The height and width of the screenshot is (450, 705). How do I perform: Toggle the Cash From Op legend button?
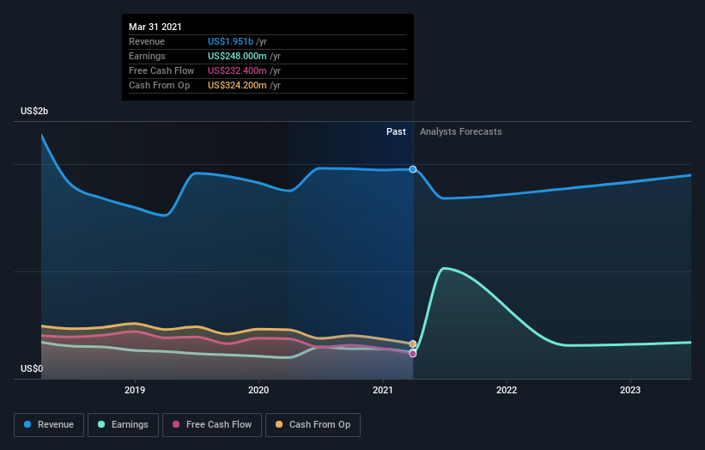313,425
